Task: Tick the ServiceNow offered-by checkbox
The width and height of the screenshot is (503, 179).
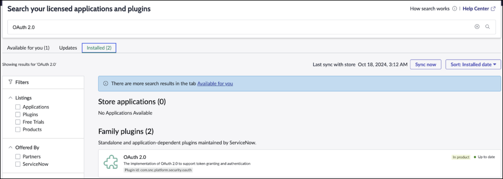Action: tap(18, 164)
